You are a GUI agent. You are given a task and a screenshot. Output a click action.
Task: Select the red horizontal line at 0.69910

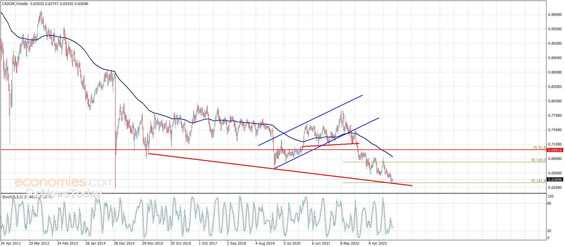pyautogui.click(x=273, y=150)
